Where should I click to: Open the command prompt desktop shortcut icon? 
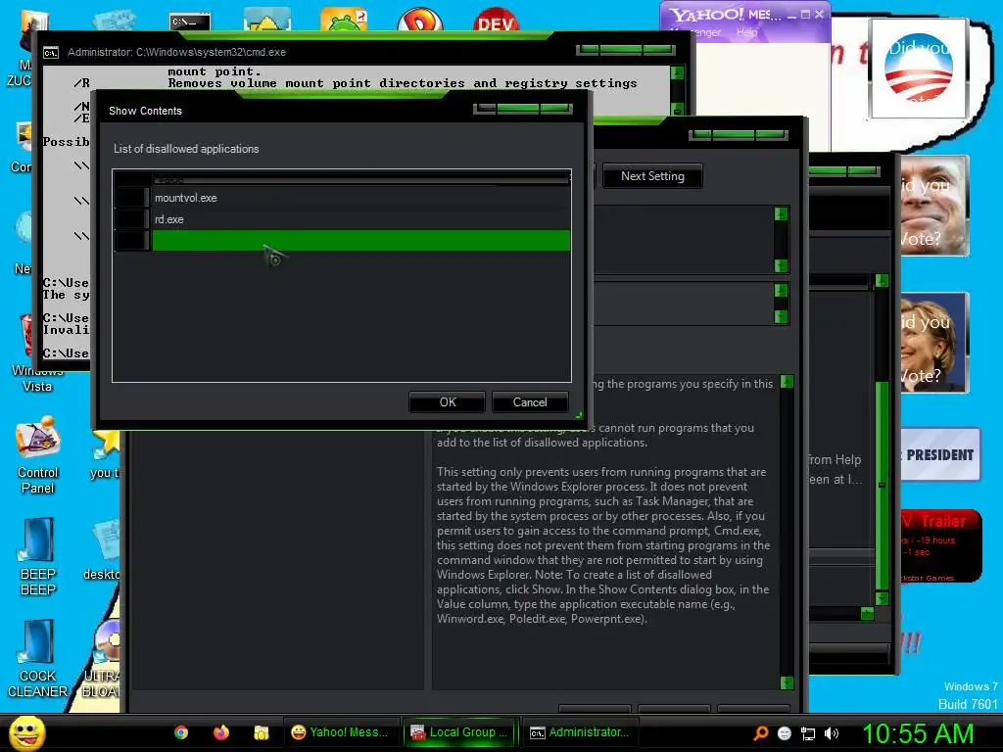[190, 22]
